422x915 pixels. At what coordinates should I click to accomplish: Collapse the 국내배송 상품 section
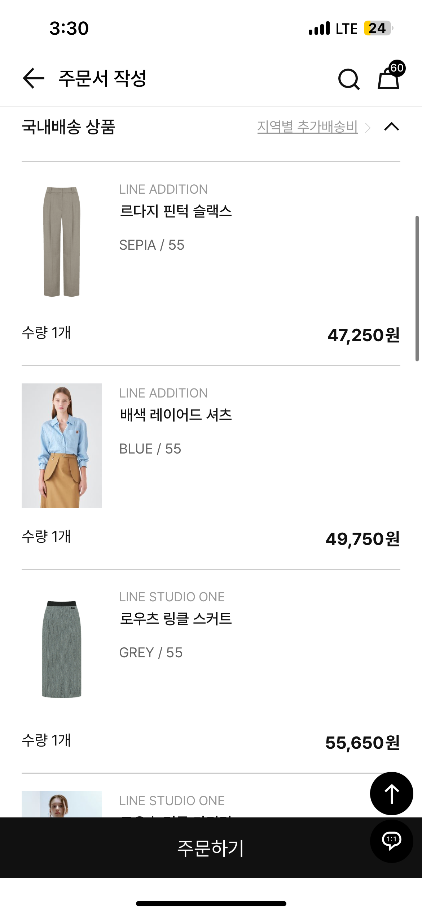click(x=392, y=127)
